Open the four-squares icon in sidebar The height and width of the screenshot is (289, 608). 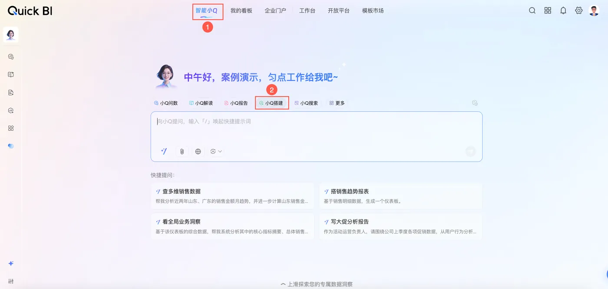pyautogui.click(x=11, y=128)
